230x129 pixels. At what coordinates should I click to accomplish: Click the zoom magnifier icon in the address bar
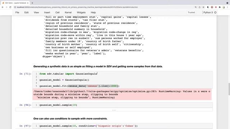[x=195, y=7]
